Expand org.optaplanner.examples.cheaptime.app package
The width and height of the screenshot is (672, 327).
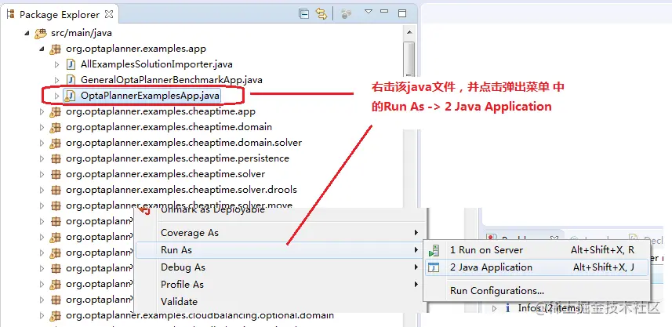pyautogui.click(x=42, y=112)
